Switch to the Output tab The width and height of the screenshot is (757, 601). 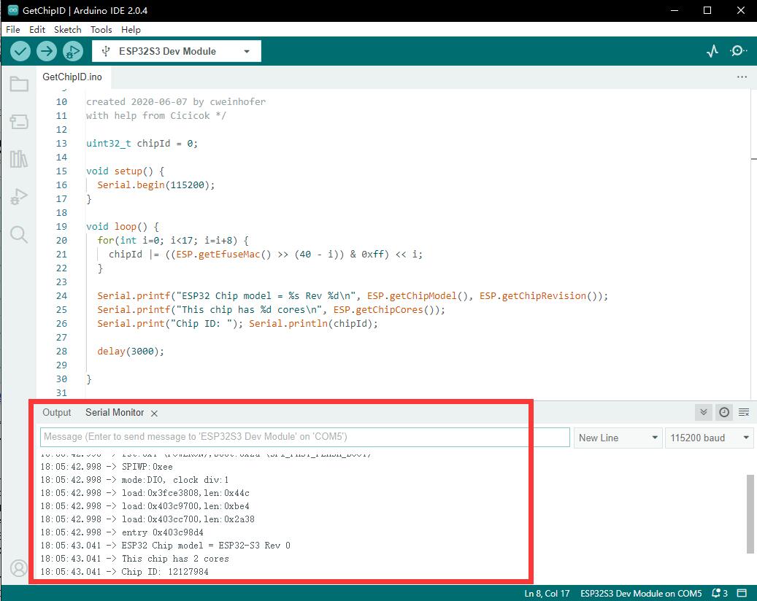[x=57, y=413]
